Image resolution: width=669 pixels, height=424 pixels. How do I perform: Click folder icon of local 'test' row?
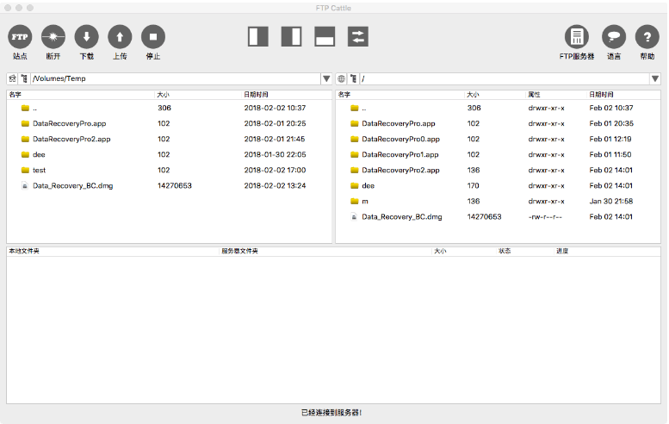pyautogui.click(x=25, y=170)
